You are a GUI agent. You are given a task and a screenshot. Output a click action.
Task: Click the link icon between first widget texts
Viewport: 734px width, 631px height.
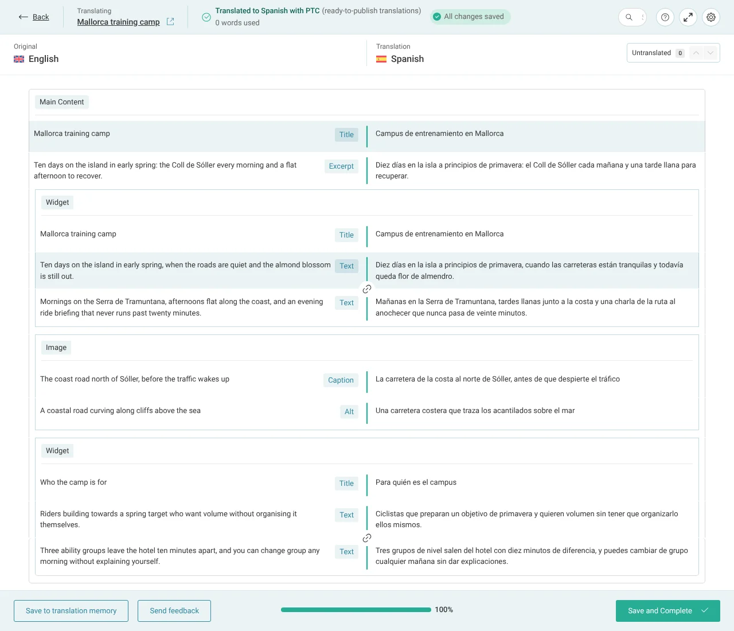pyautogui.click(x=367, y=289)
